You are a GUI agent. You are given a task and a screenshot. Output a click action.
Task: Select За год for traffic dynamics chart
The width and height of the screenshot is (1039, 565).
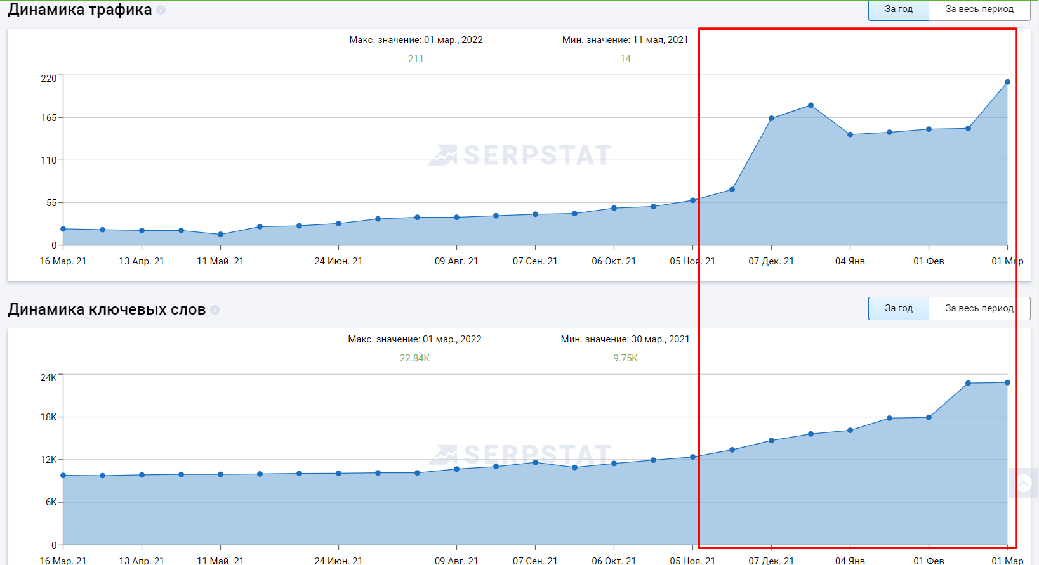pos(899,10)
